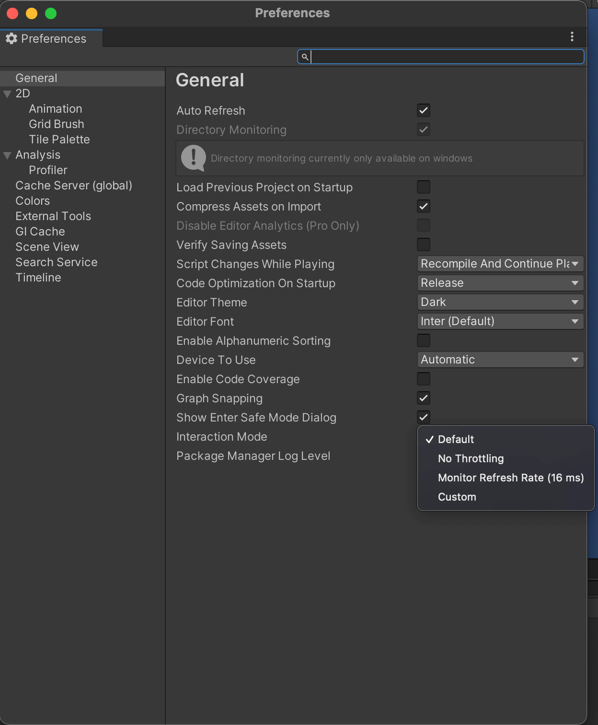Open the Editor Theme dropdown
598x725 pixels.
coord(500,302)
